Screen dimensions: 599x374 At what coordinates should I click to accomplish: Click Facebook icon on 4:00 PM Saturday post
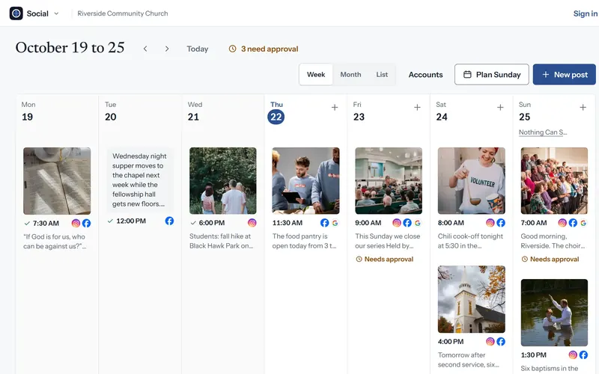click(x=501, y=342)
